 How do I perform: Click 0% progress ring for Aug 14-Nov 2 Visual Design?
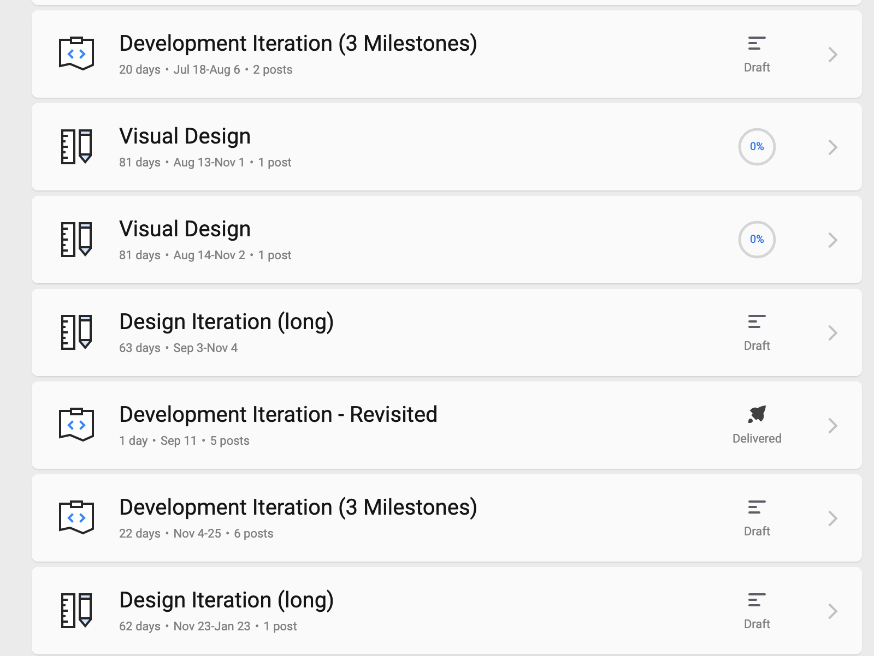click(757, 240)
